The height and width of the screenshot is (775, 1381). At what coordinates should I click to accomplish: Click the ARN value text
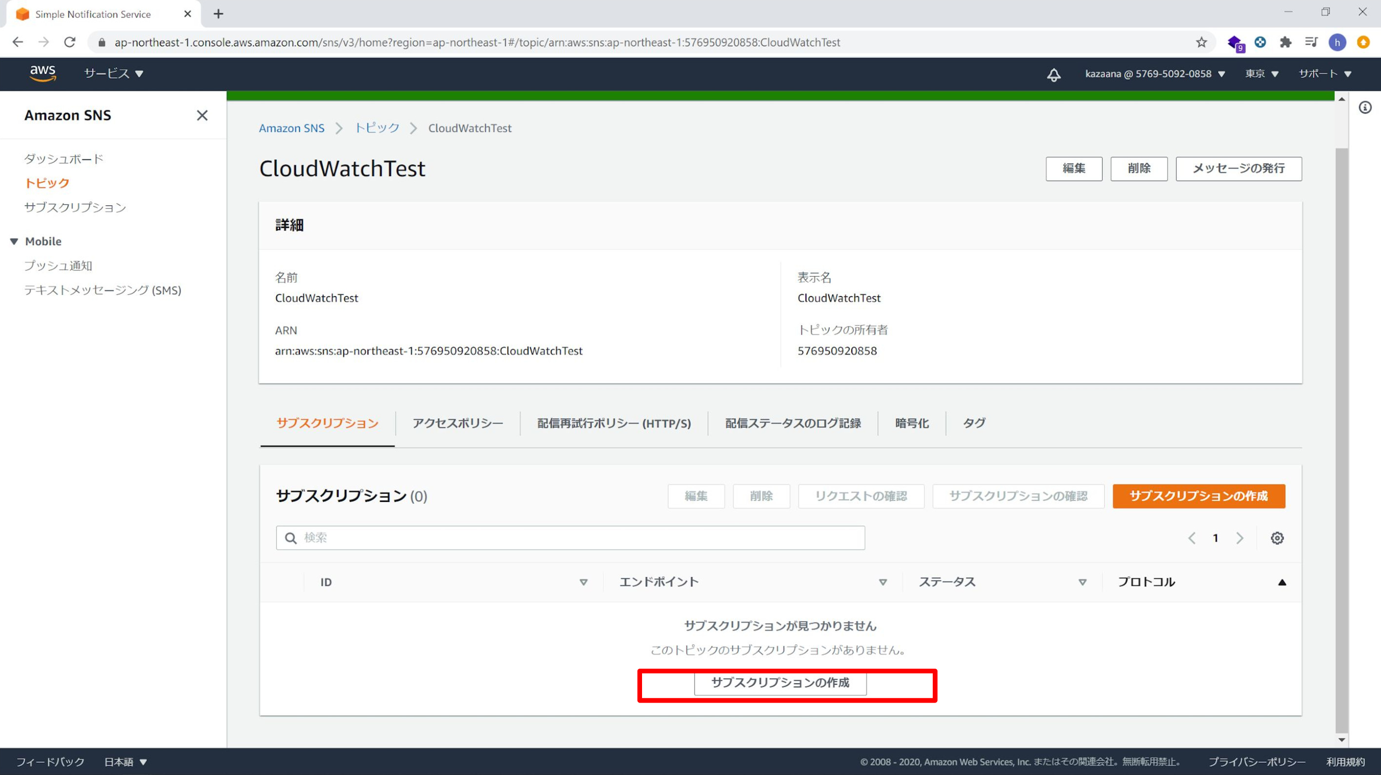pos(428,351)
